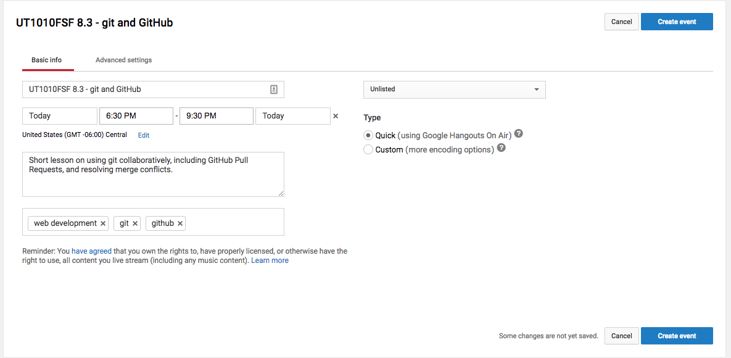This screenshot has width=731, height=358.
Task: Open the 6:30 PM start time picker
Action: [x=136, y=116]
